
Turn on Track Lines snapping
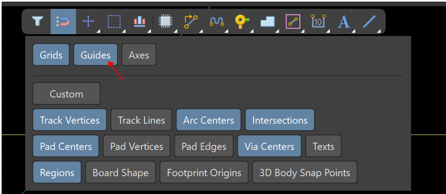click(141, 120)
